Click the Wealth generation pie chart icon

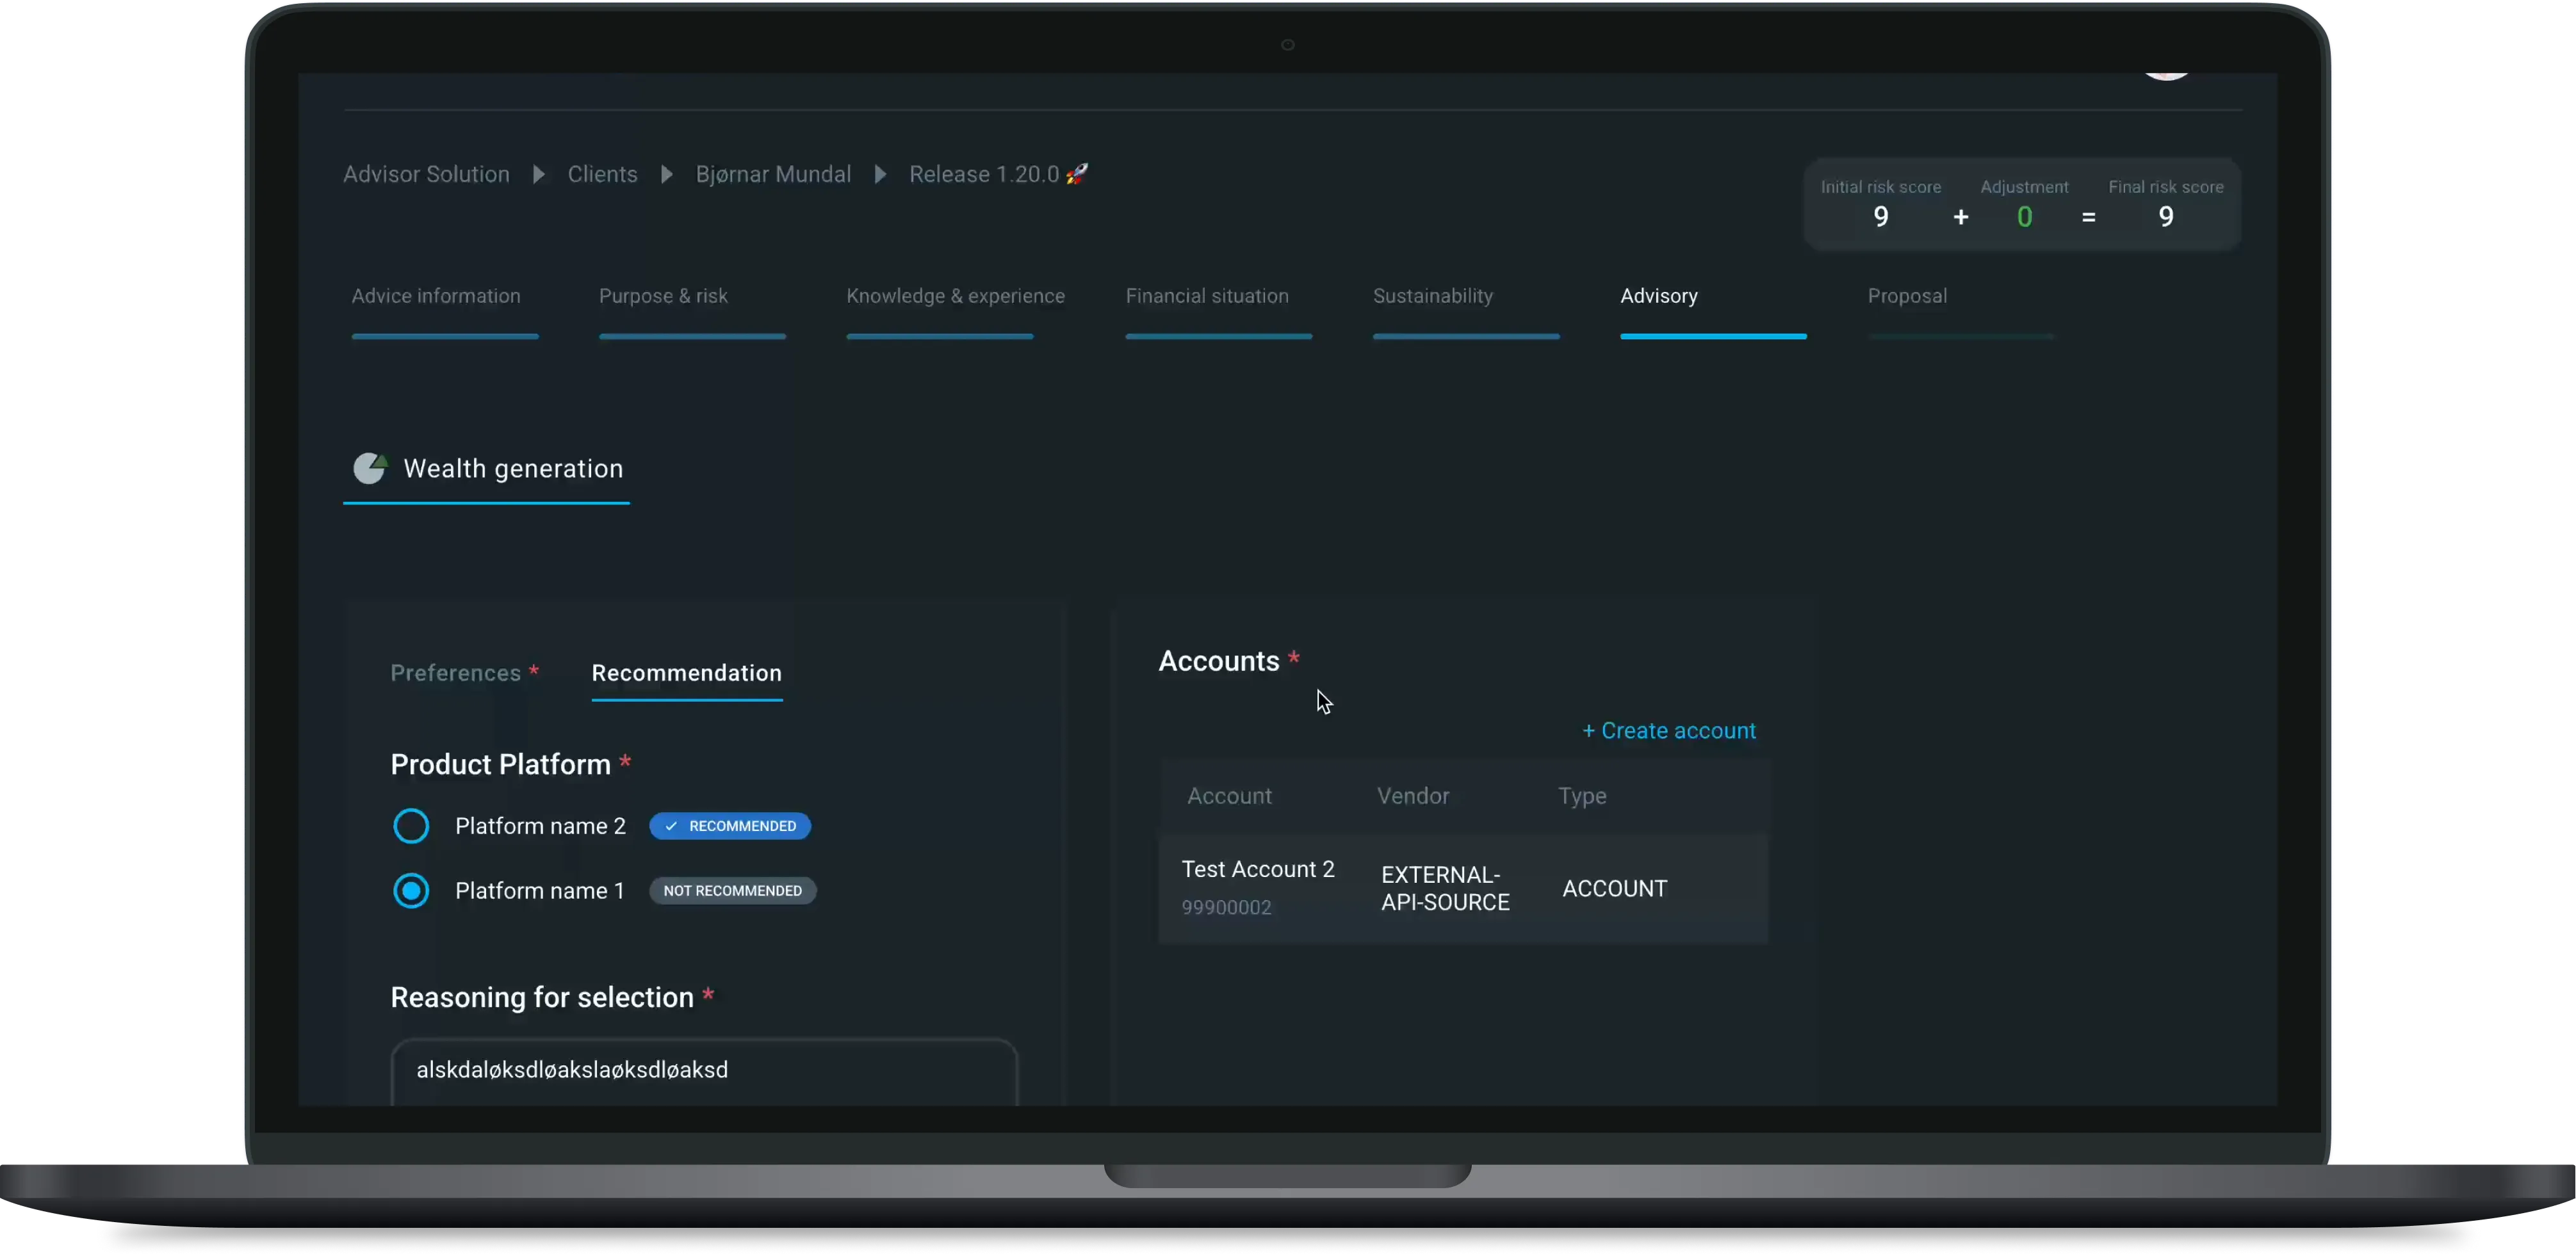point(370,467)
